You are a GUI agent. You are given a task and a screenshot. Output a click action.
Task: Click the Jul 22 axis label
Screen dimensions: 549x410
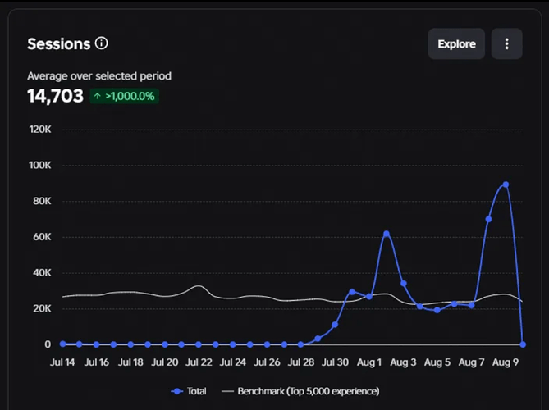(199, 362)
